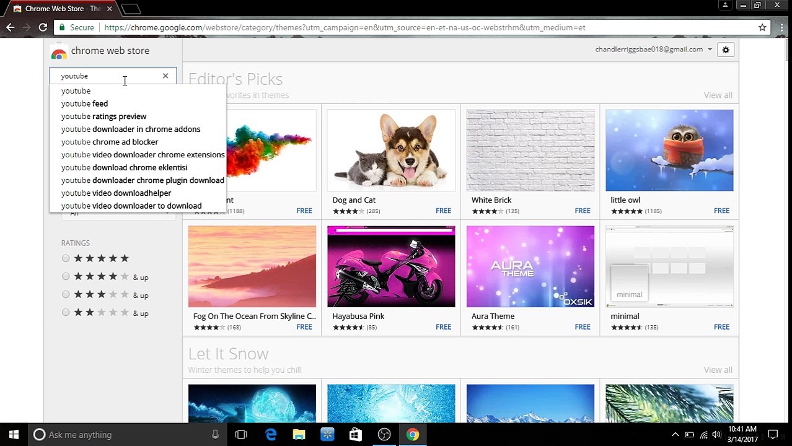
Task: Launch Microsoft Edge from taskbar
Action: (271, 435)
